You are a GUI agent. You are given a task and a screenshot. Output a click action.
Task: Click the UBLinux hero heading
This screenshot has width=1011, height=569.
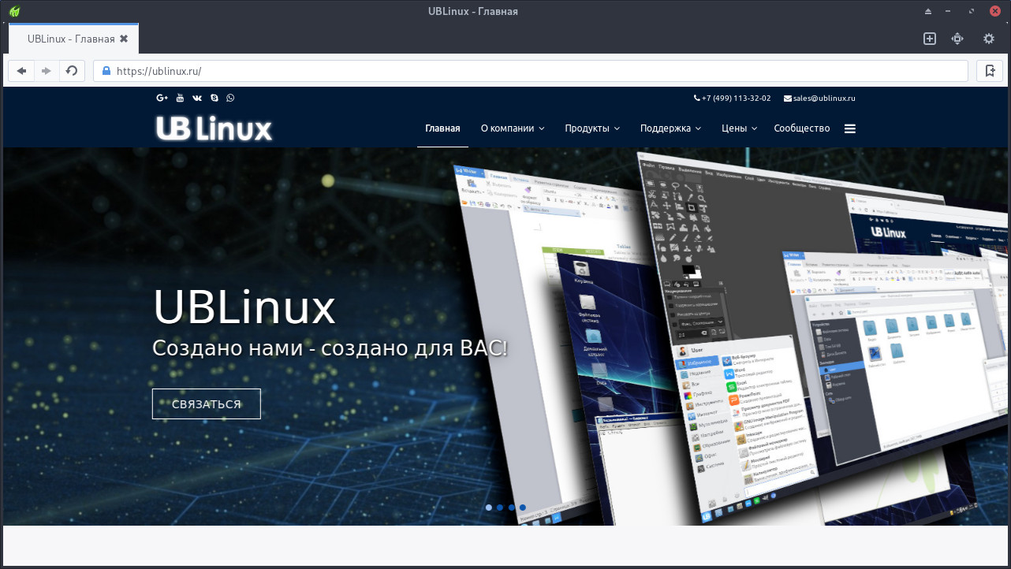[244, 308]
